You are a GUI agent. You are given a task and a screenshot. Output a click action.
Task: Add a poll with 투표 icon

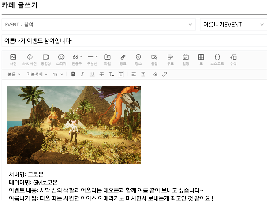click(x=170, y=59)
